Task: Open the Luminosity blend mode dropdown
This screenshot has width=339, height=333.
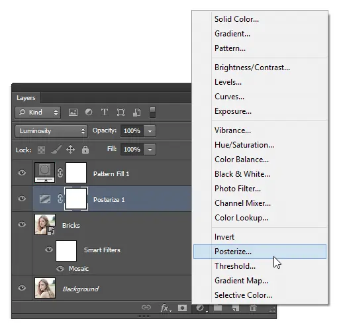Action: click(x=51, y=131)
